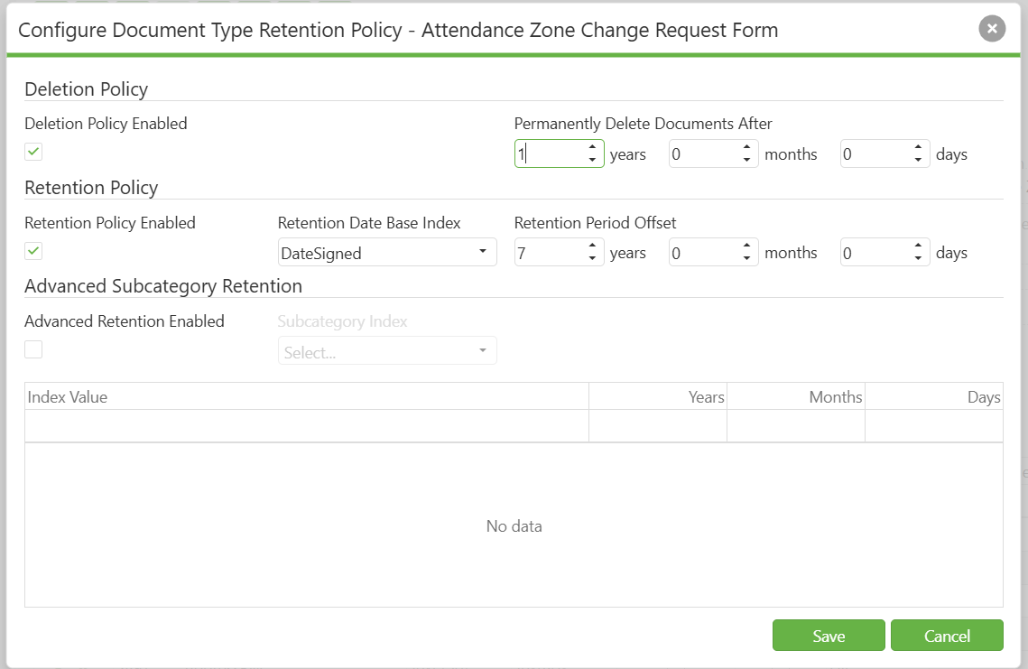
Task: Close the retention policy dialog
Action: coord(992,29)
